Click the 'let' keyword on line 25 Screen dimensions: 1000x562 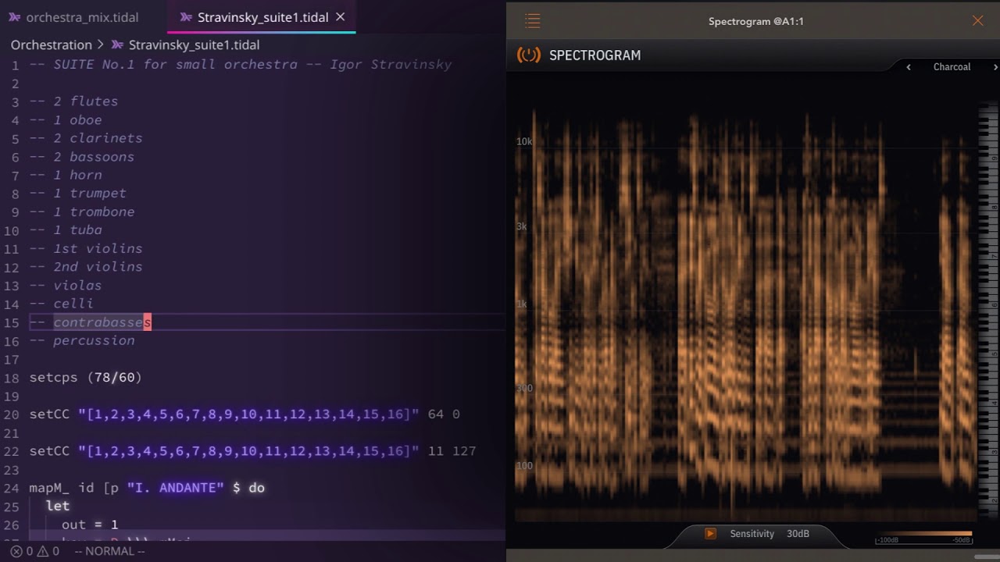[58, 506]
